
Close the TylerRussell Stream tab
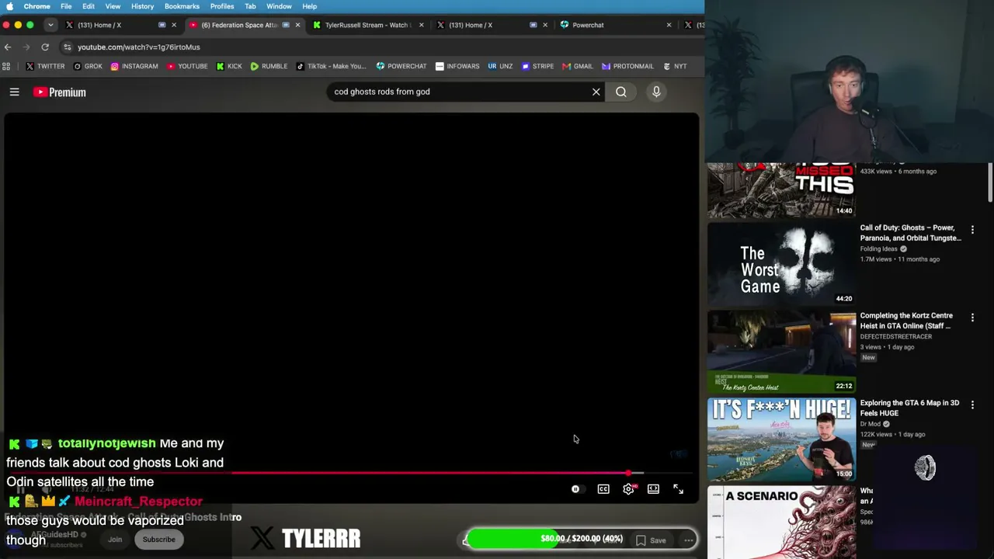(x=422, y=25)
